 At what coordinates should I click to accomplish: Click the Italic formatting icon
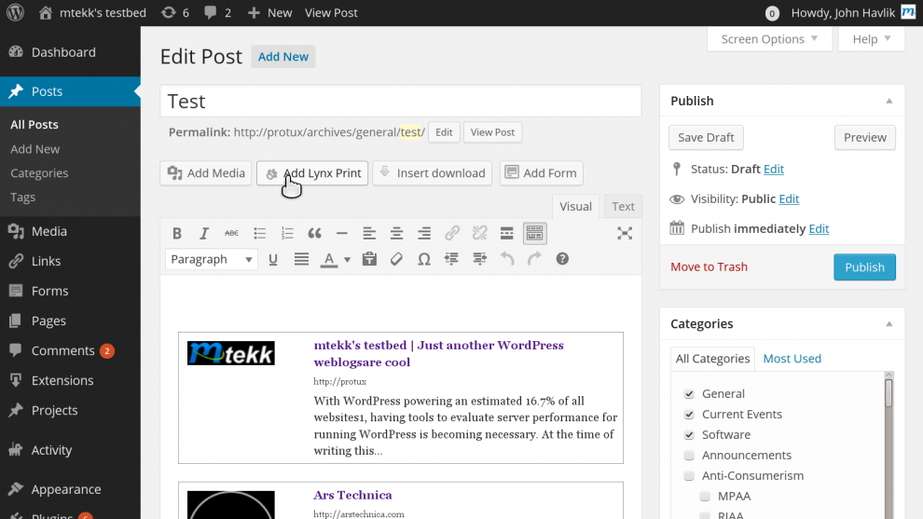click(x=203, y=234)
